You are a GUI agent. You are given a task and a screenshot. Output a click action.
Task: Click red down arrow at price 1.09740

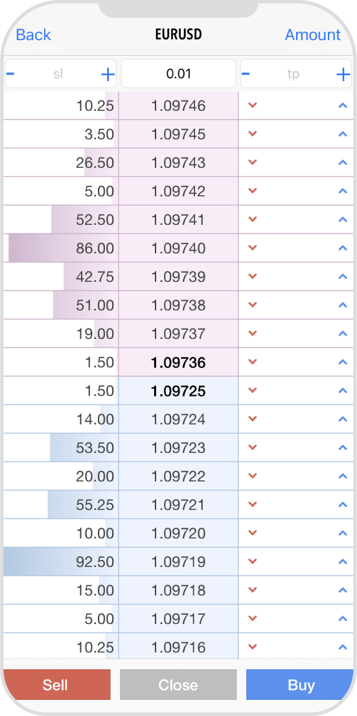point(253,248)
